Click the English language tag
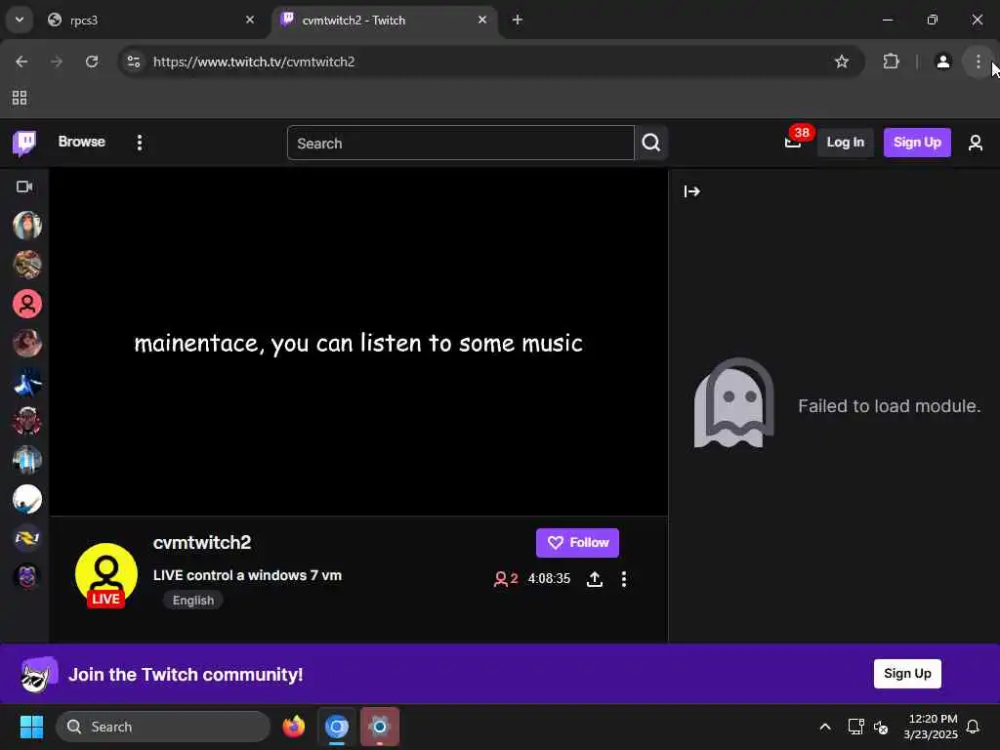 tap(193, 601)
